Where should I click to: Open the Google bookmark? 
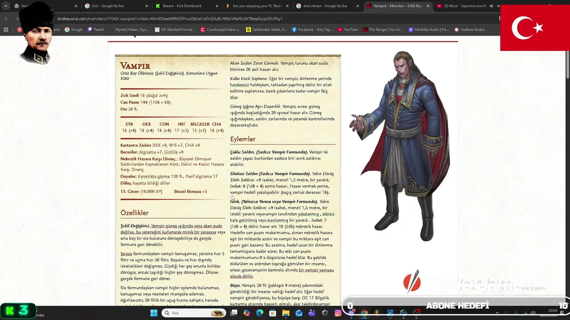(x=73, y=30)
